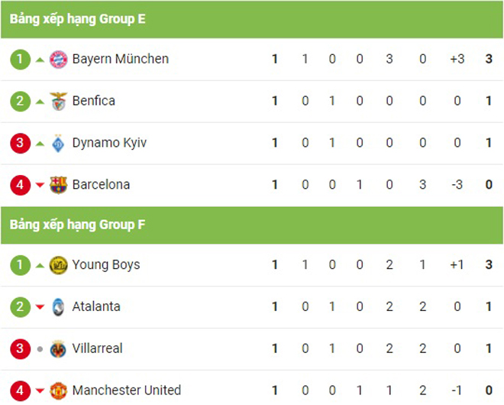Click Bayern München's +3 goal difference
The width and height of the screenshot is (504, 405).
click(457, 59)
